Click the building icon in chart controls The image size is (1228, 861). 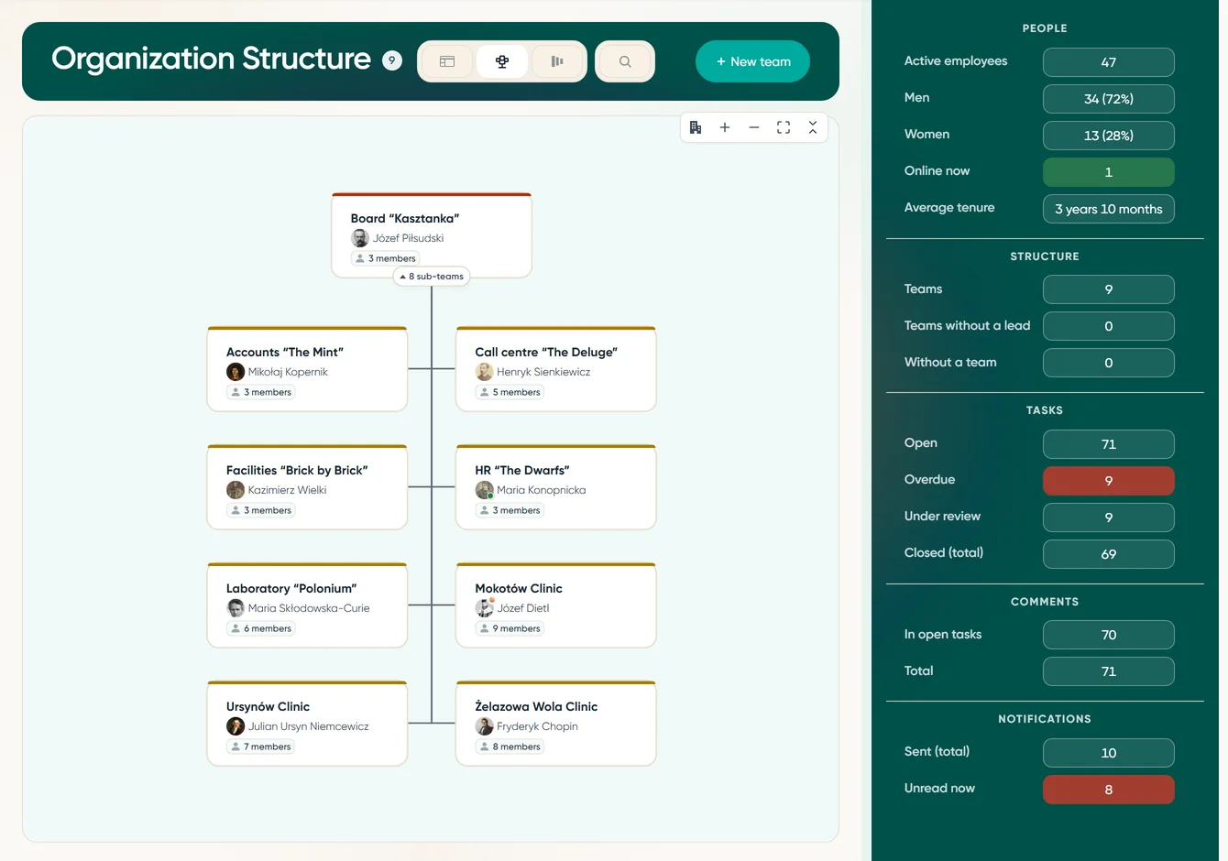pos(696,127)
